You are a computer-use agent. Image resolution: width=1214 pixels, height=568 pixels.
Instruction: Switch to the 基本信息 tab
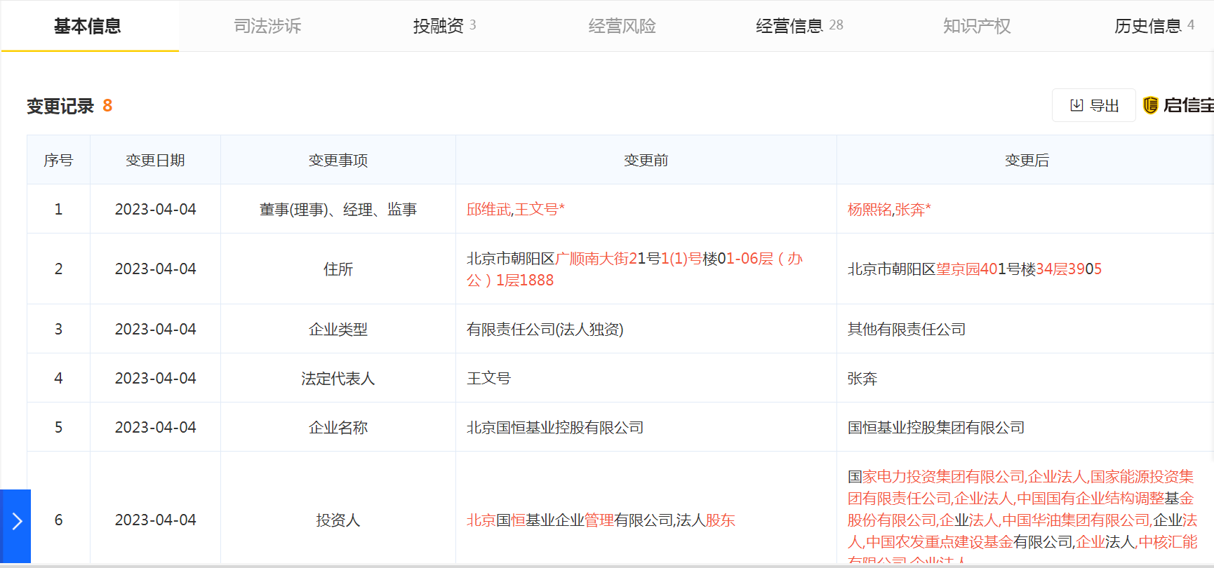coord(88,26)
